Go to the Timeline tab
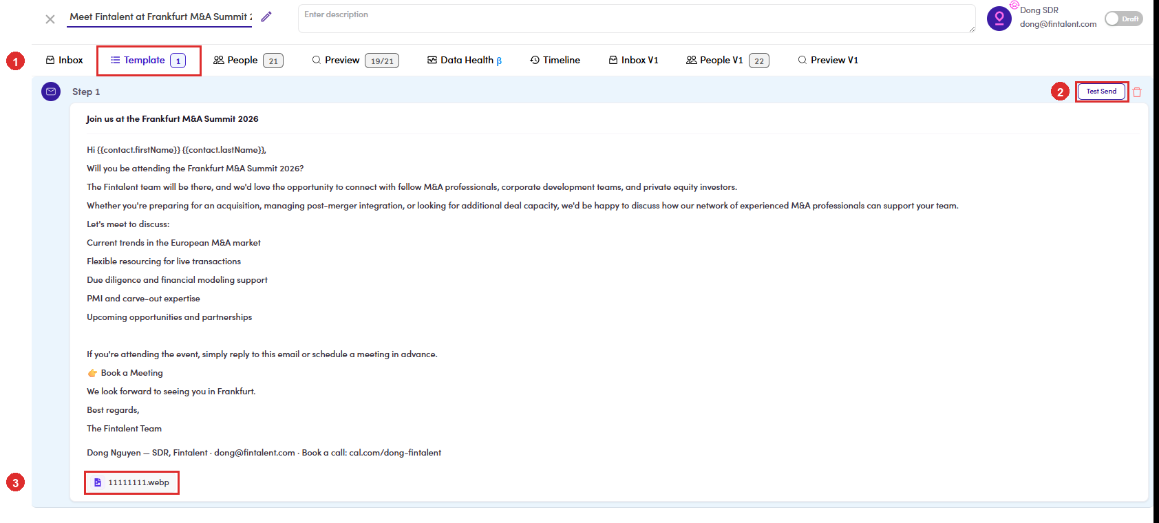1159x523 pixels. point(555,61)
